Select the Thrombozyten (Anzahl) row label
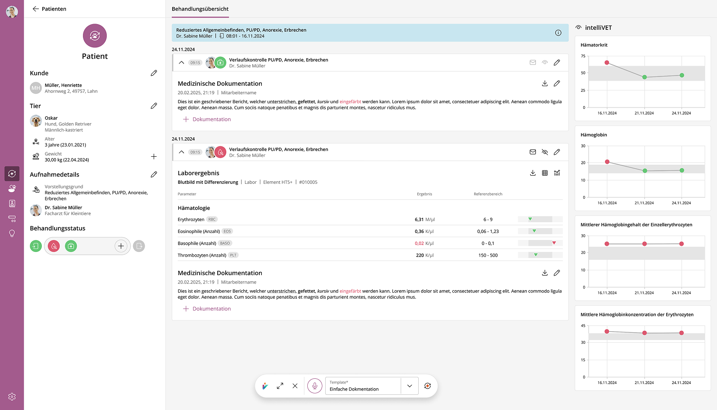This screenshot has height=410, width=717. coord(202,255)
